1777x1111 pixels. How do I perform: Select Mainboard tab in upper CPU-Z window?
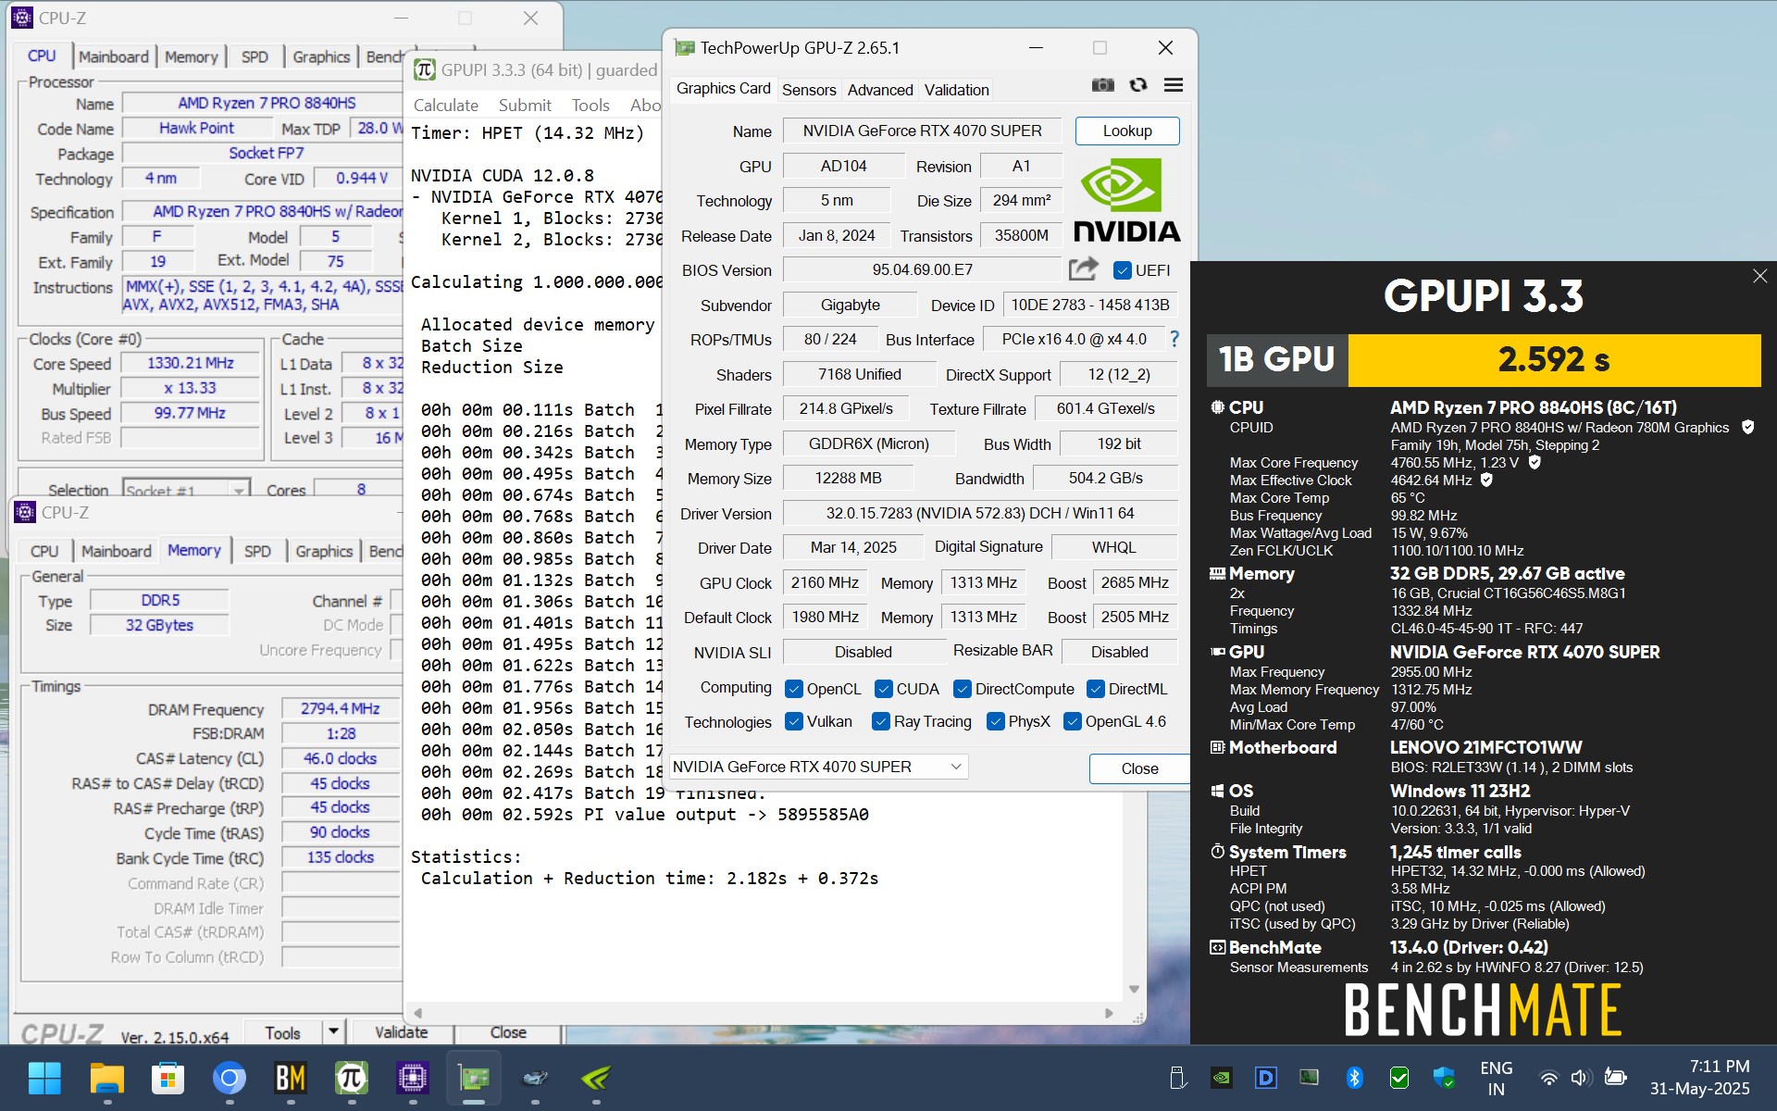point(113,56)
